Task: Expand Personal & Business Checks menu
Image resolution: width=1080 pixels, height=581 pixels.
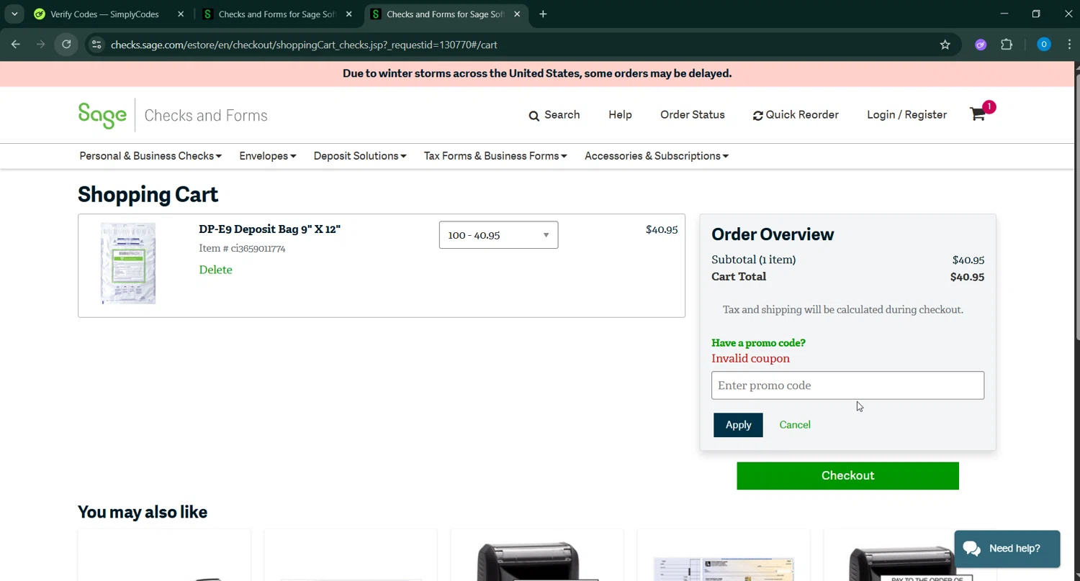Action: pyautogui.click(x=150, y=156)
